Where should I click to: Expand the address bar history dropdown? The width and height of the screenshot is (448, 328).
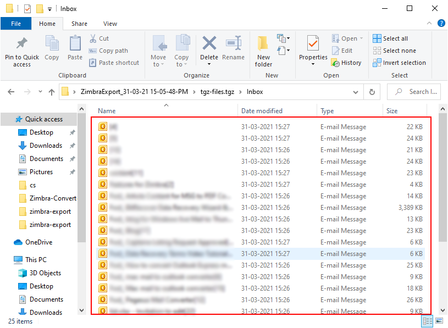point(356,92)
